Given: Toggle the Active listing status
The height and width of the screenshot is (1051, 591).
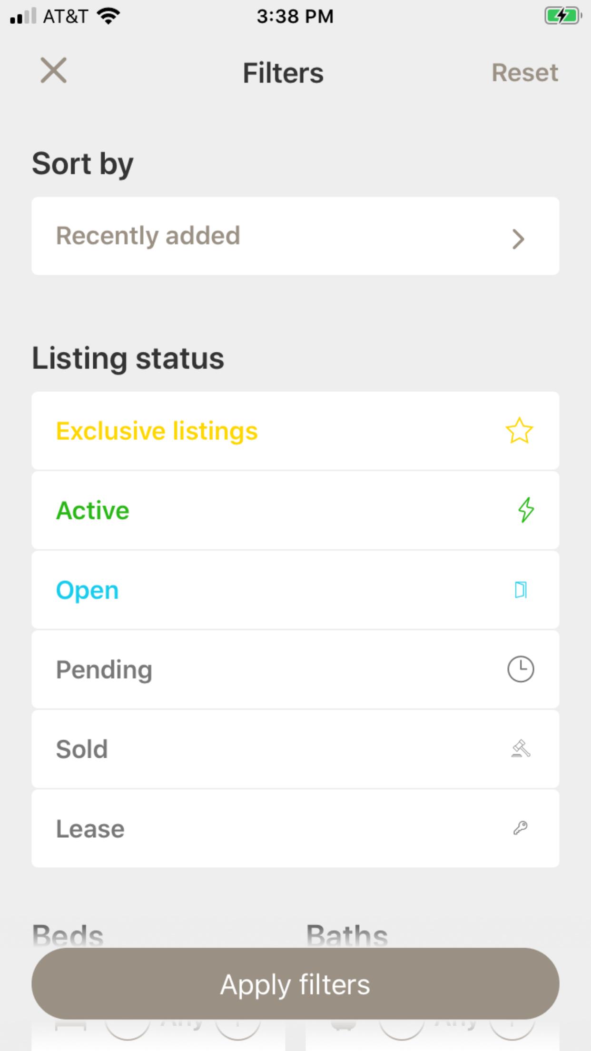Looking at the screenshot, I should coord(93,510).
